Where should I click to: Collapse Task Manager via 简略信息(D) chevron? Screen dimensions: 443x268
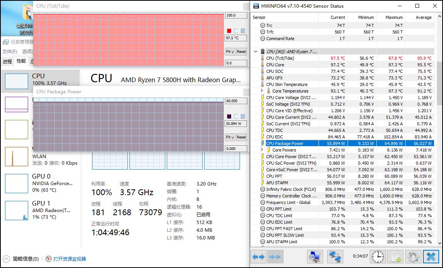pyautogui.click(x=6, y=259)
